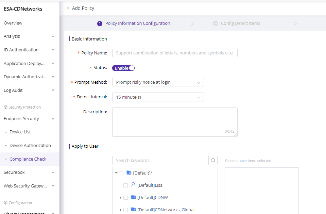Viewport: 326px width, 214px height.
Task: Open the Prompt Method dropdown
Action: tap(158, 82)
